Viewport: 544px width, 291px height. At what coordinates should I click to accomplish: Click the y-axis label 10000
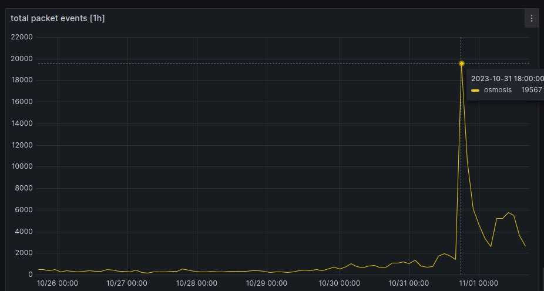pyautogui.click(x=22, y=167)
